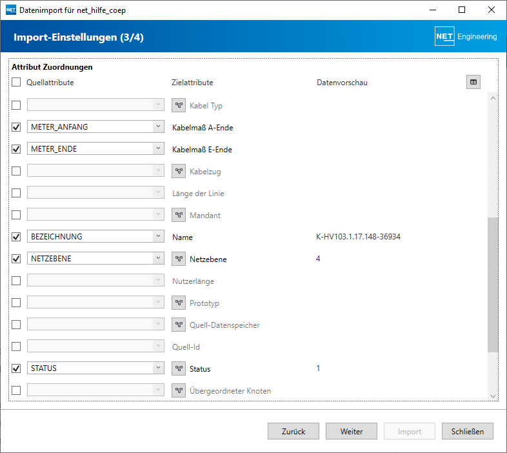Enable the Mandant mapping checkbox
This screenshot has height=453, width=507.
[16, 215]
